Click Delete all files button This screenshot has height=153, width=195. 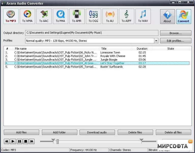173,132
